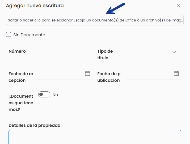
Task: Close the Agregar nueva escritura dialog
Action: (179, 6)
